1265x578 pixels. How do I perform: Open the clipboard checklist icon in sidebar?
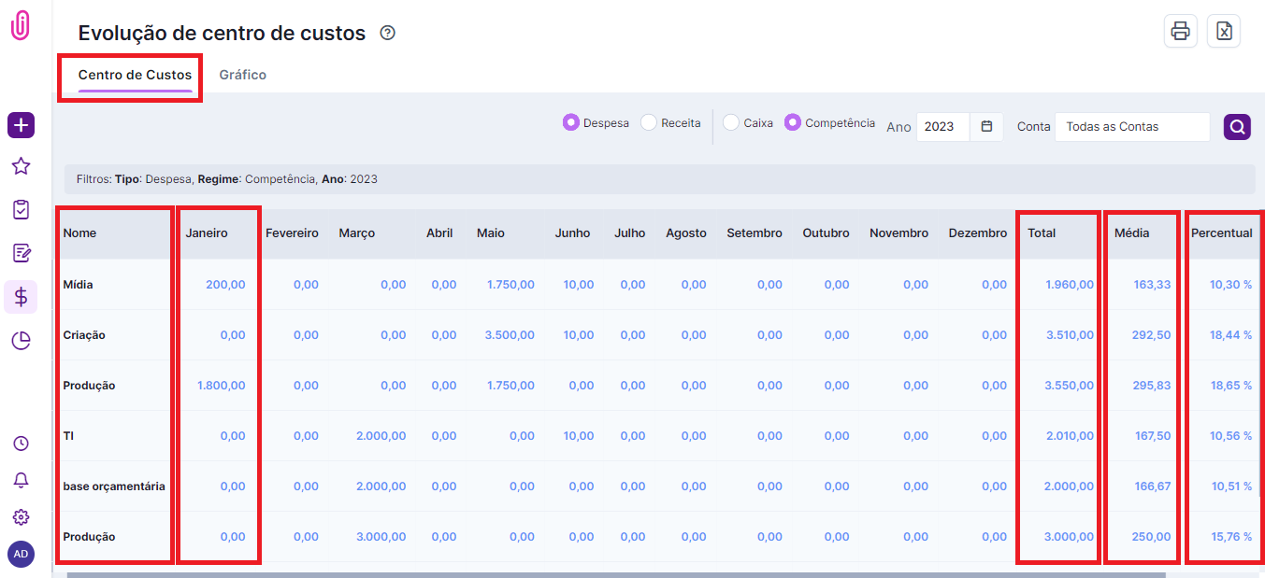coord(21,210)
